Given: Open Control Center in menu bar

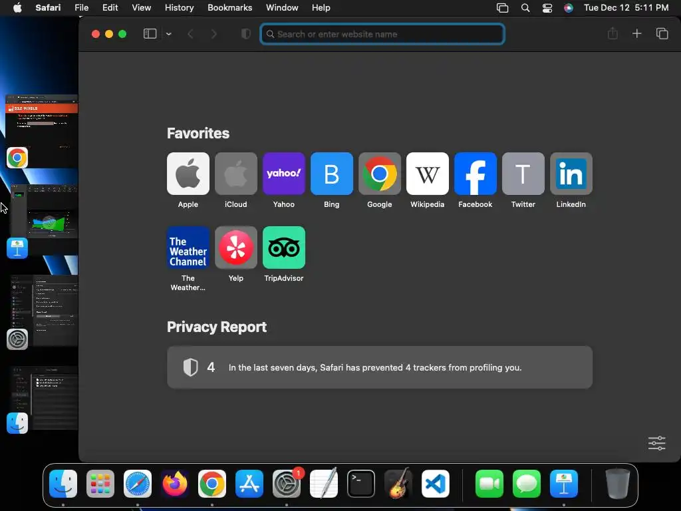Looking at the screenshot, I should point(547,8).
